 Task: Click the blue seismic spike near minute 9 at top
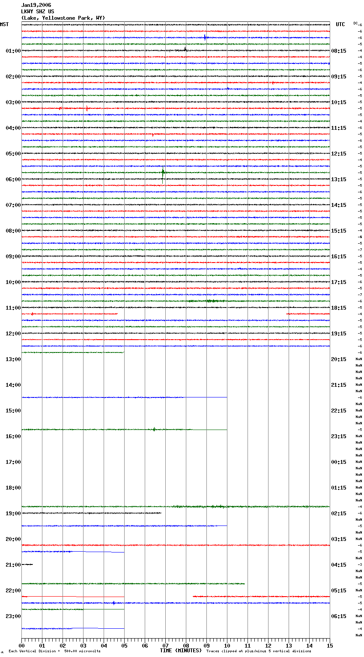click(x=205, y=37)
